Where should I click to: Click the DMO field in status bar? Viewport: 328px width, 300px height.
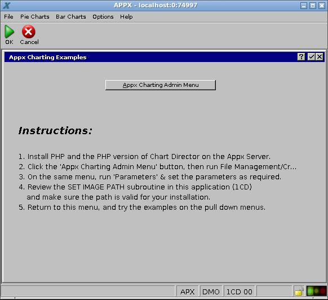(211, 292)
